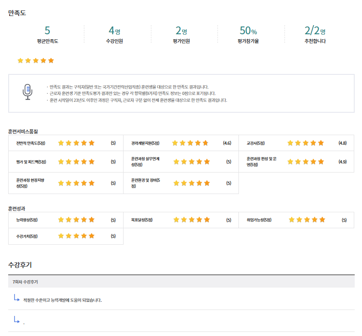Click the 평가참가율 50% value
This screenshot has width=362, height=336.
(248, 31)
